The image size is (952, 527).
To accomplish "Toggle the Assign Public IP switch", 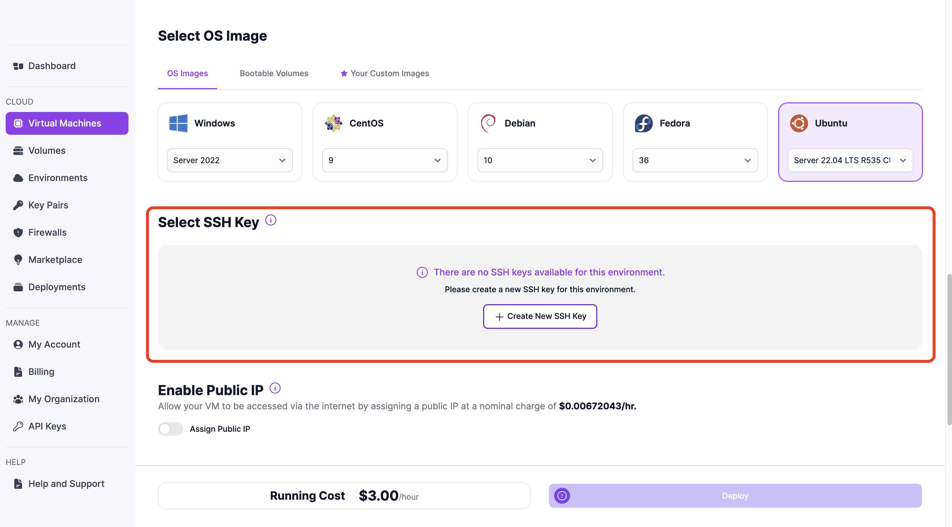I will click(171, 429).
